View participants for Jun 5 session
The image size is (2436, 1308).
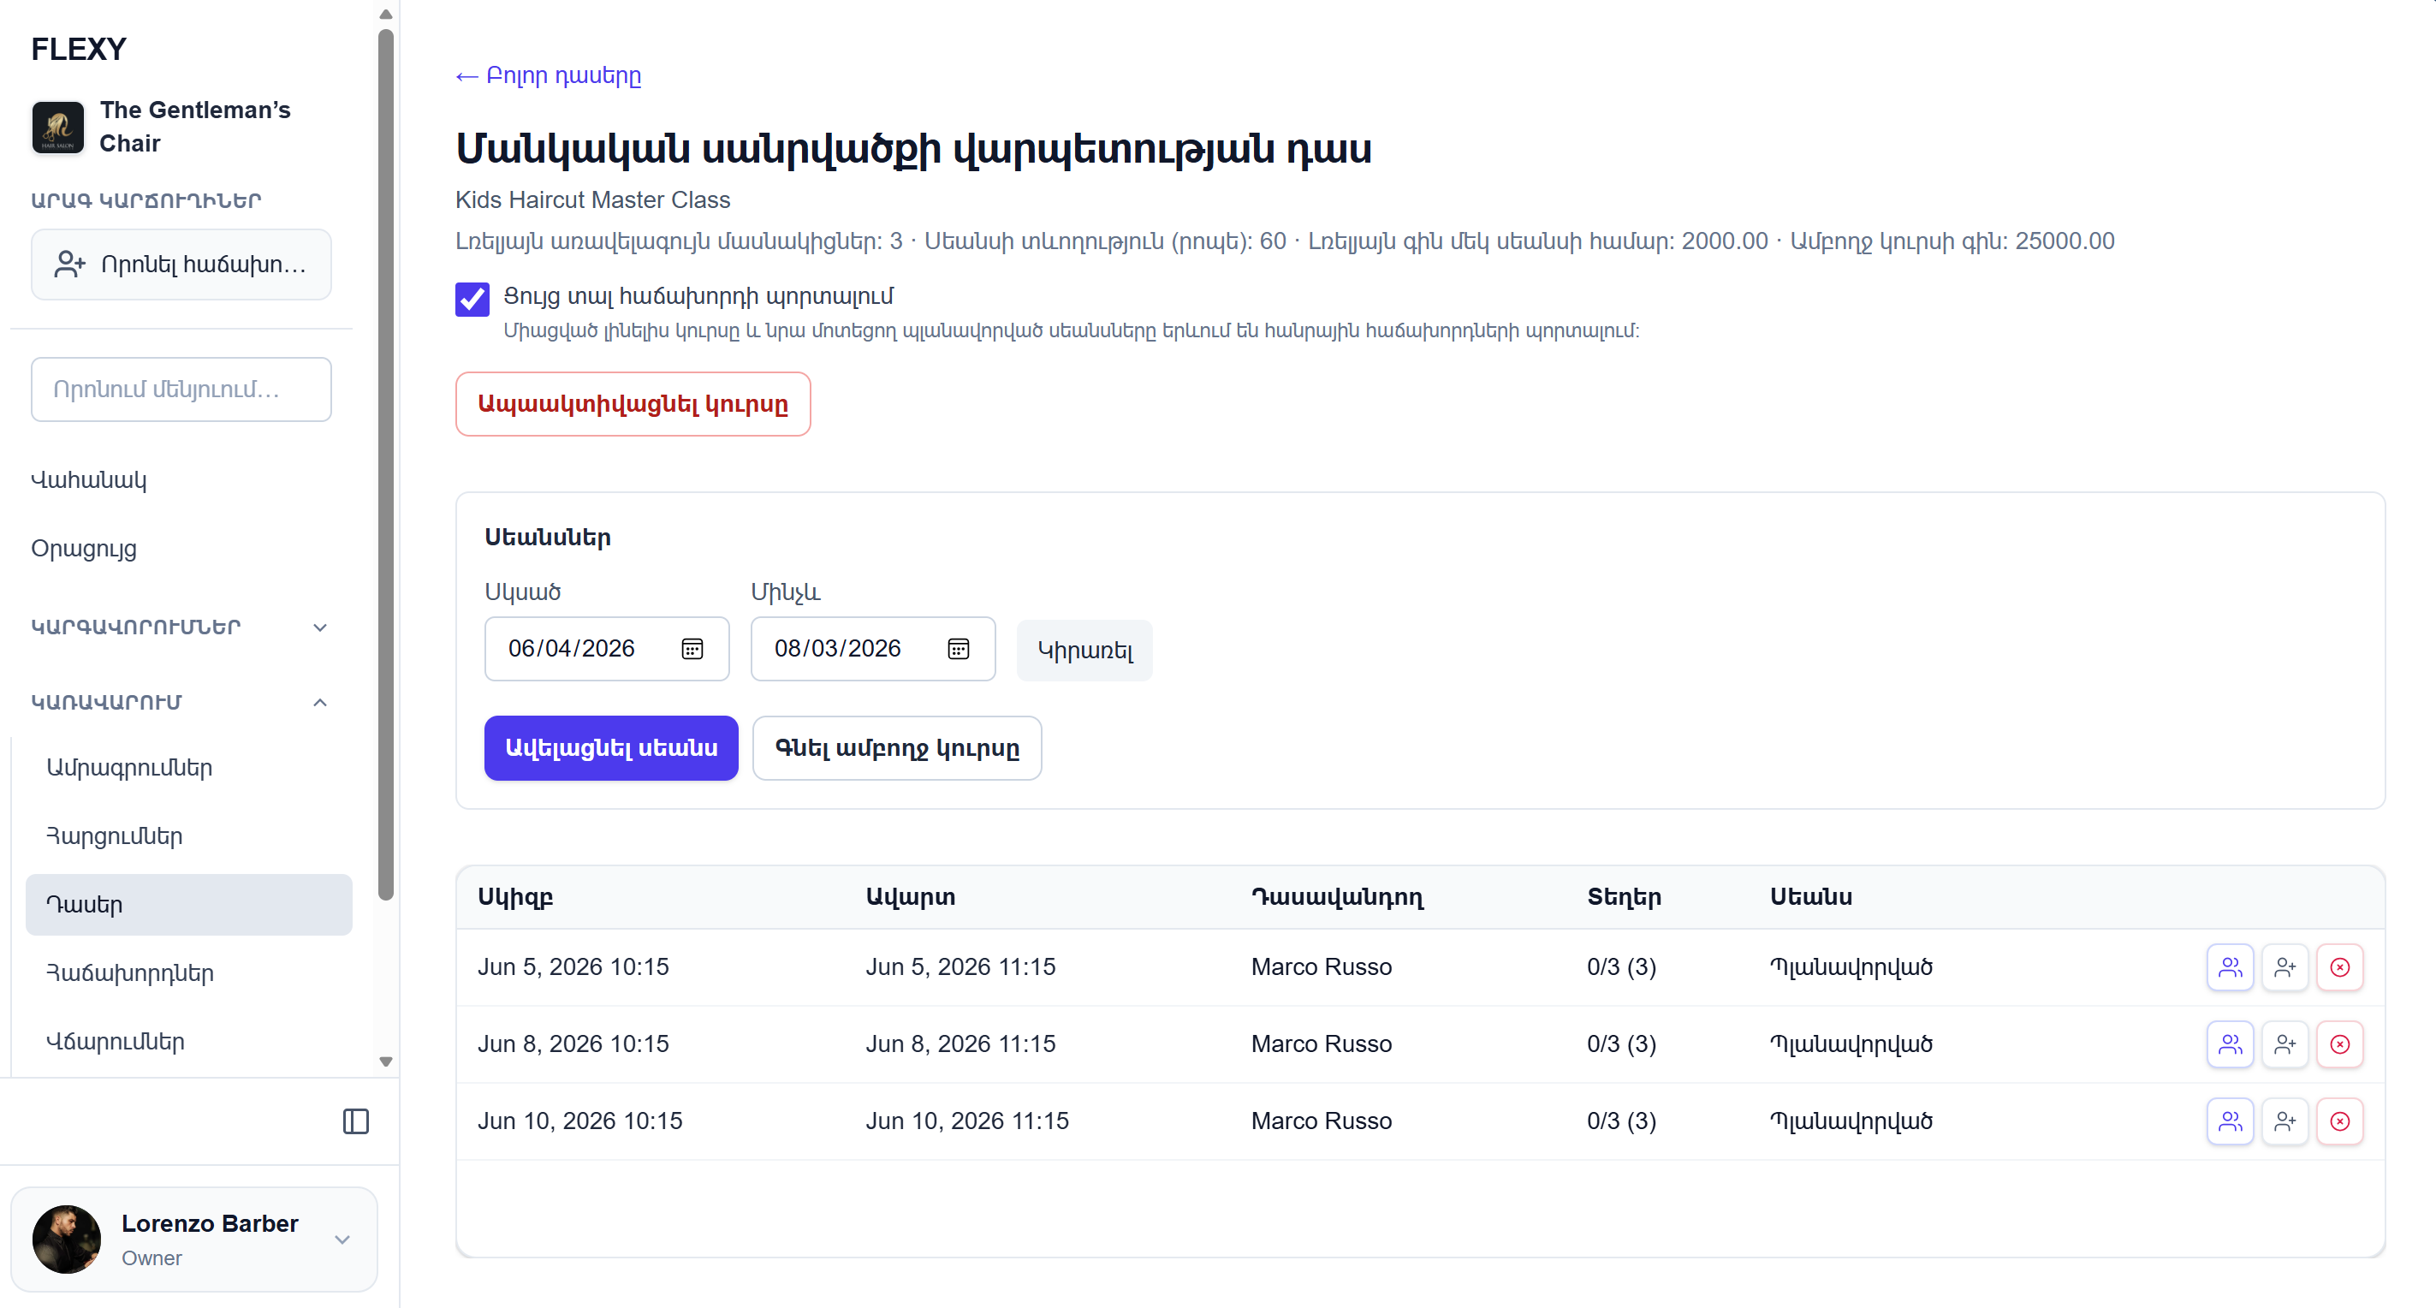click(x=2230, y=966)
